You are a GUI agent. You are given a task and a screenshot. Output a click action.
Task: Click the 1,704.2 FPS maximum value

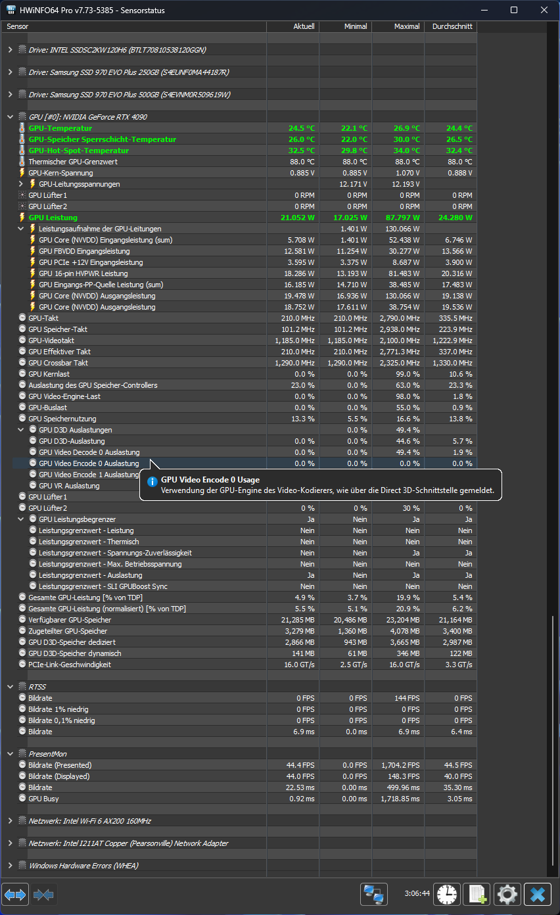[x=400, y=765]
